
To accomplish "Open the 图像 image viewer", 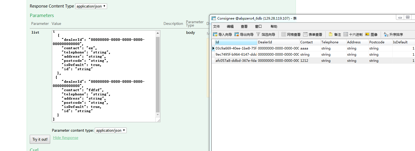I will [371, 34].
